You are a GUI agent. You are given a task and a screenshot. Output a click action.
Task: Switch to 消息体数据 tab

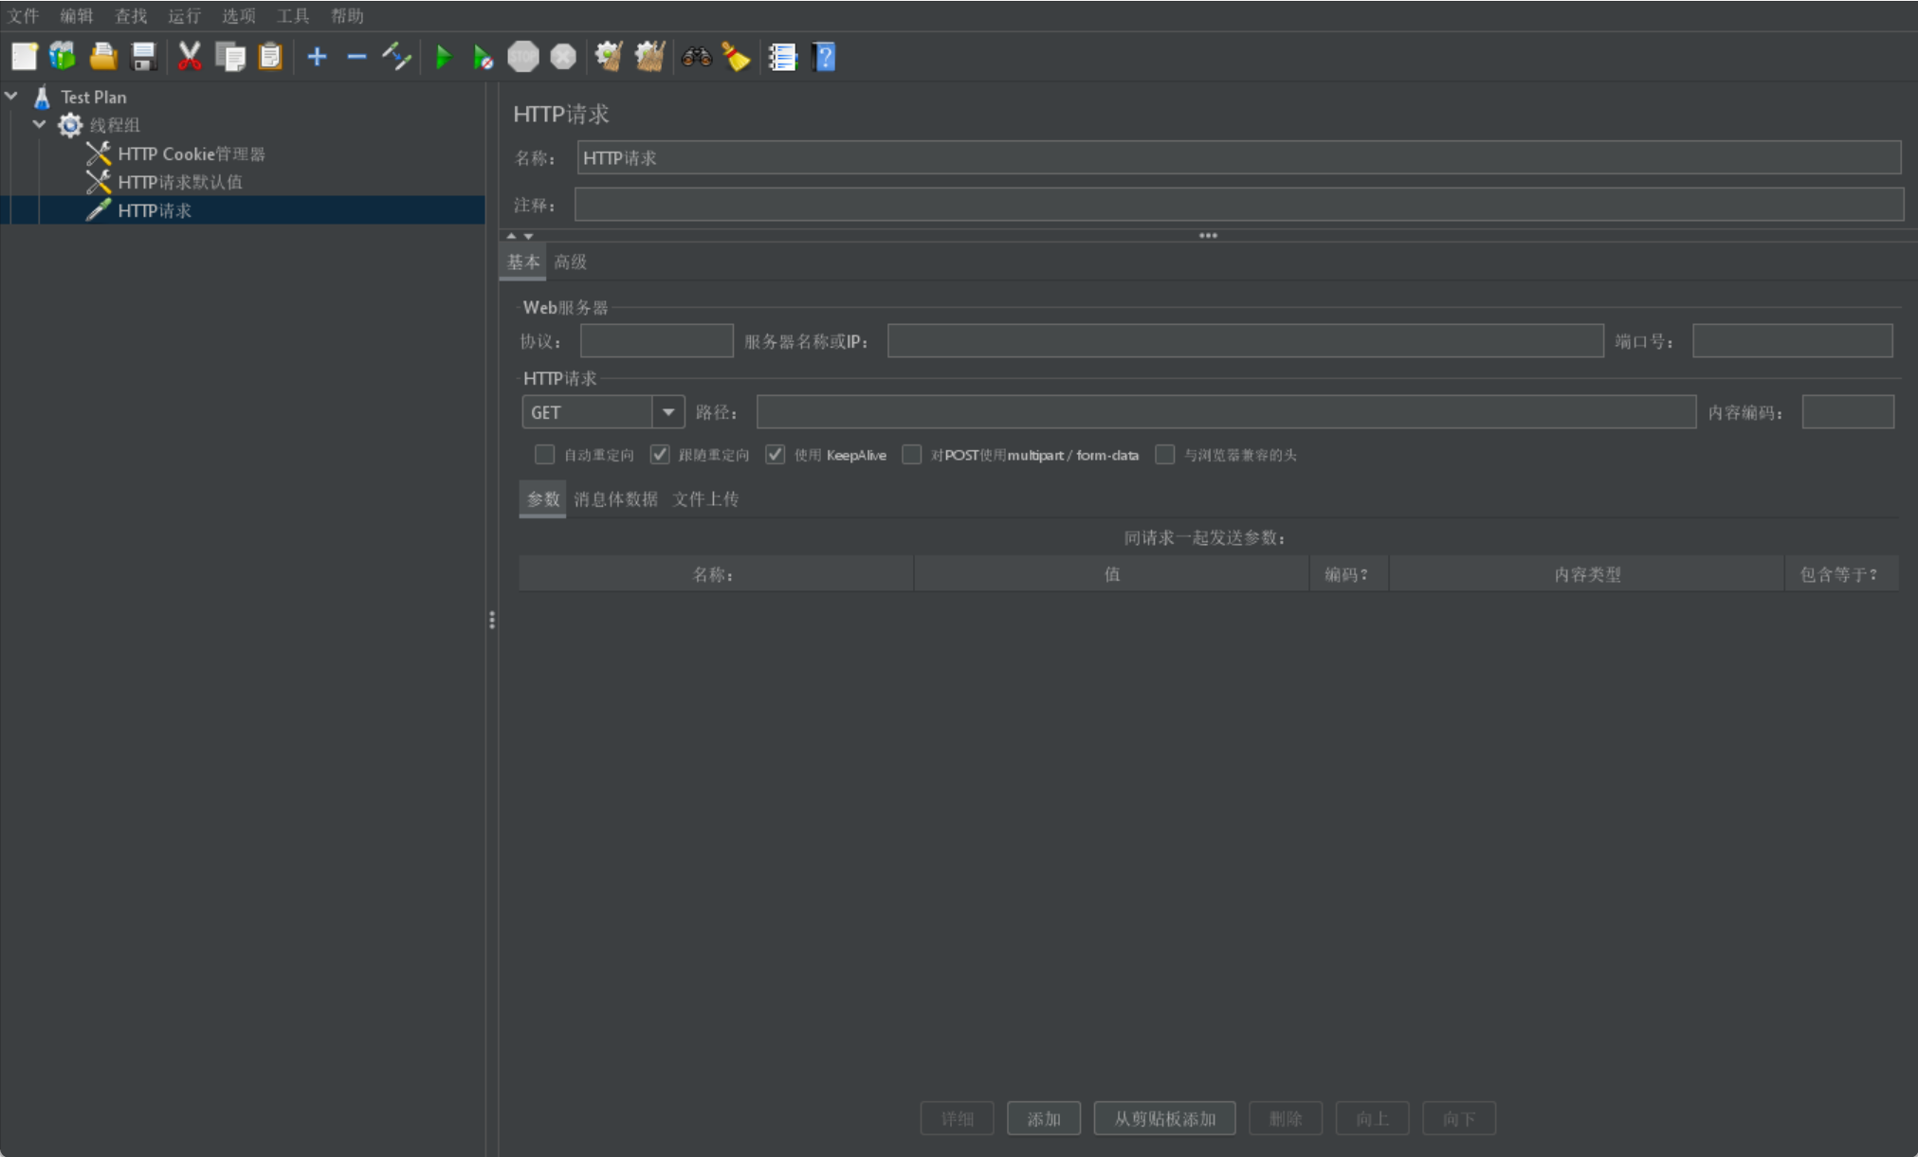click(x=615, y=498)
